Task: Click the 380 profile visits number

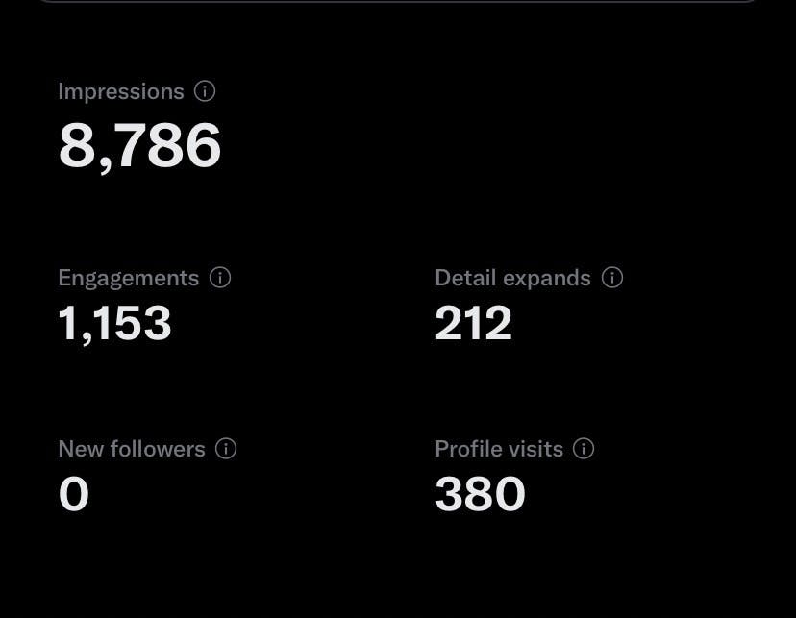Action: coord(481,494)
